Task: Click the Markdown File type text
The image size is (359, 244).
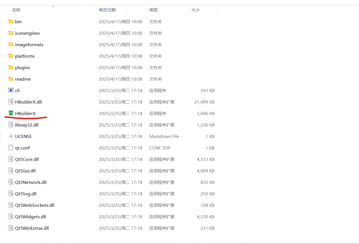Action: (164, 136)
